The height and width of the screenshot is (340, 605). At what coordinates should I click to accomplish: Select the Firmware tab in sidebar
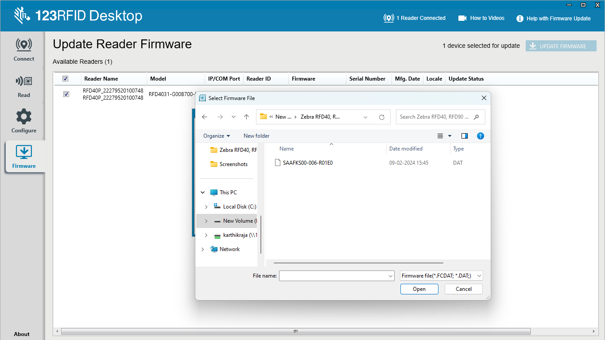[x=24, y=157]
